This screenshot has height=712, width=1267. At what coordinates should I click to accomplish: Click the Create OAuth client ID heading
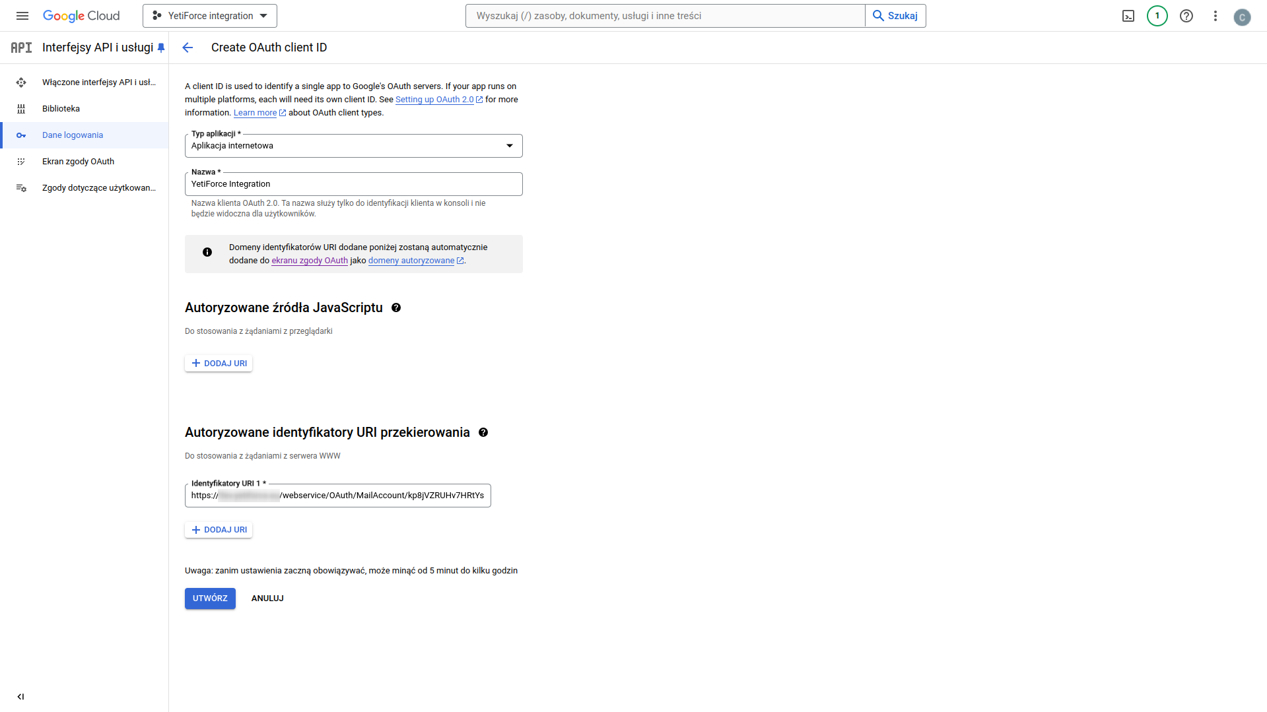[269, 48]
